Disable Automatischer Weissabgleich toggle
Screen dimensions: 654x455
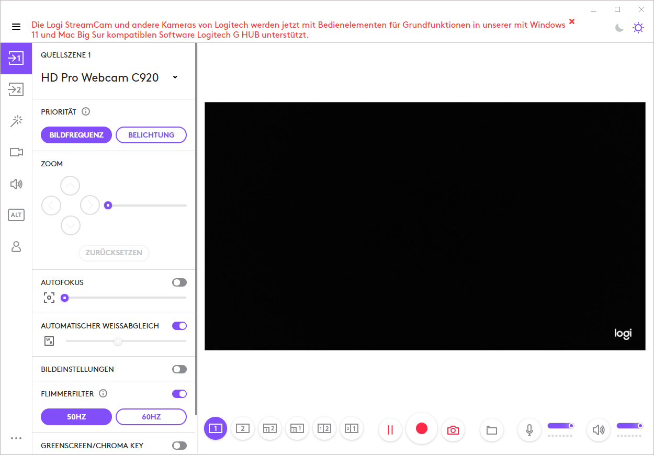point(179,326)
